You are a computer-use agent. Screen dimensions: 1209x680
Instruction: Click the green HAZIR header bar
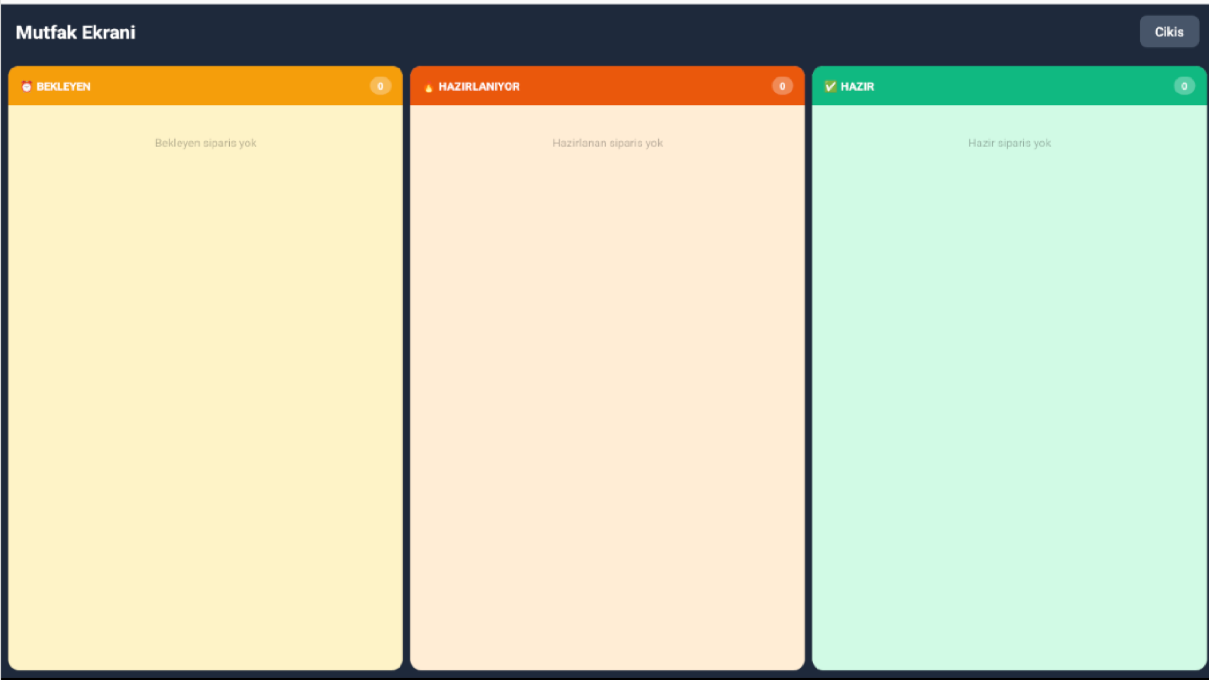1015,86
